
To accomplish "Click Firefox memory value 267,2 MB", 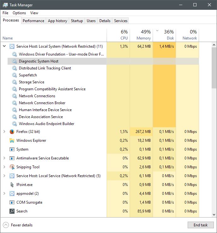I will click(x=143, y=132).
